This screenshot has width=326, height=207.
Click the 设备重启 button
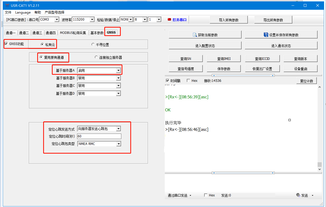300,69
